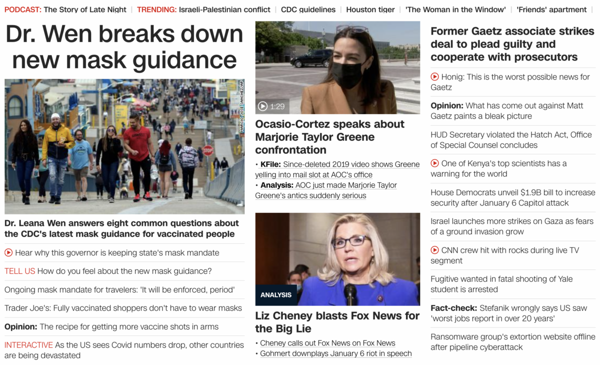This screenshot has width=600, height=365.
Task: Select Israeli-Palestinian conflict trending topic
Action: click(x=224, y=10)
